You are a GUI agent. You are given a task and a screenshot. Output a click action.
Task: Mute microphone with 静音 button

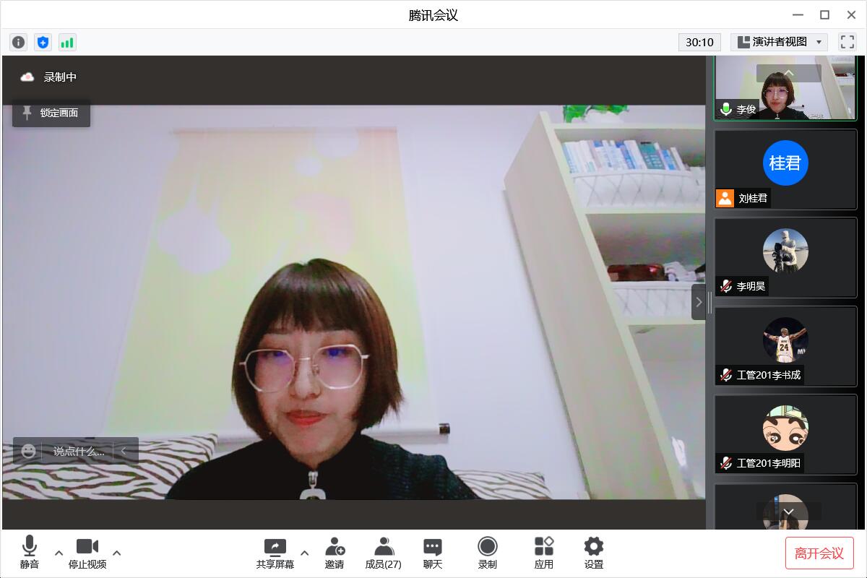[x=30, y=553]
